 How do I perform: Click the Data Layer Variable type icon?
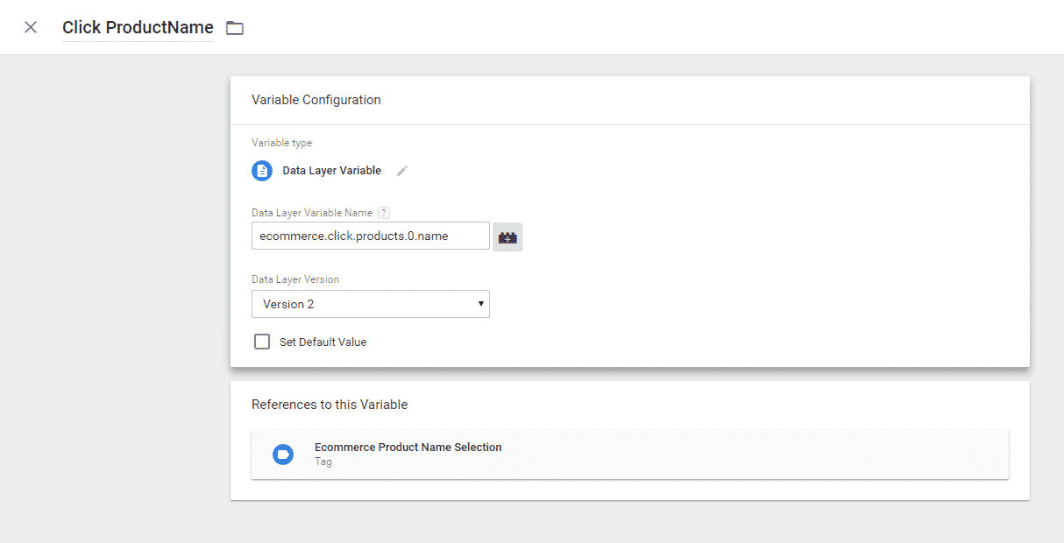point(262,171)
